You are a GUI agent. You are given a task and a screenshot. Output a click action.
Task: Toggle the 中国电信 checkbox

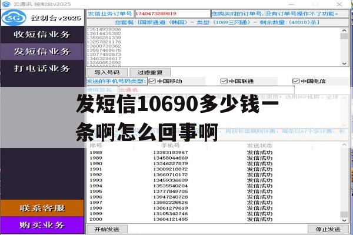pyautogui.click(x=295, y=81)
